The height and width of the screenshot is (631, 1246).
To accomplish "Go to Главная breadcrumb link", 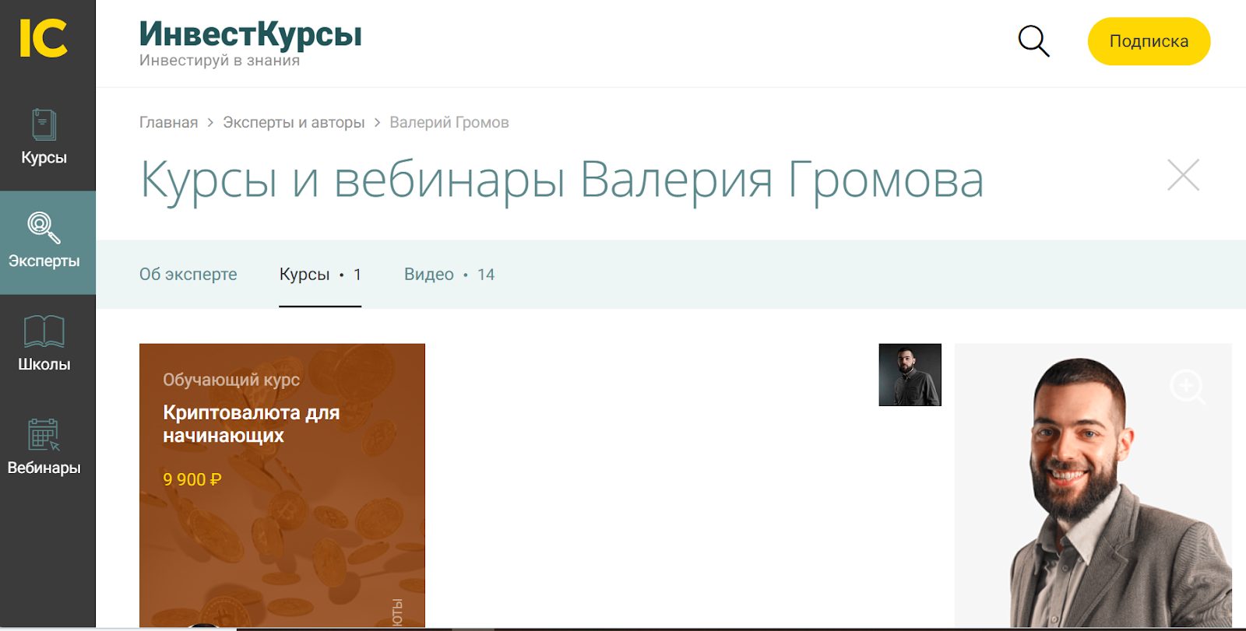I will point(168,122).
